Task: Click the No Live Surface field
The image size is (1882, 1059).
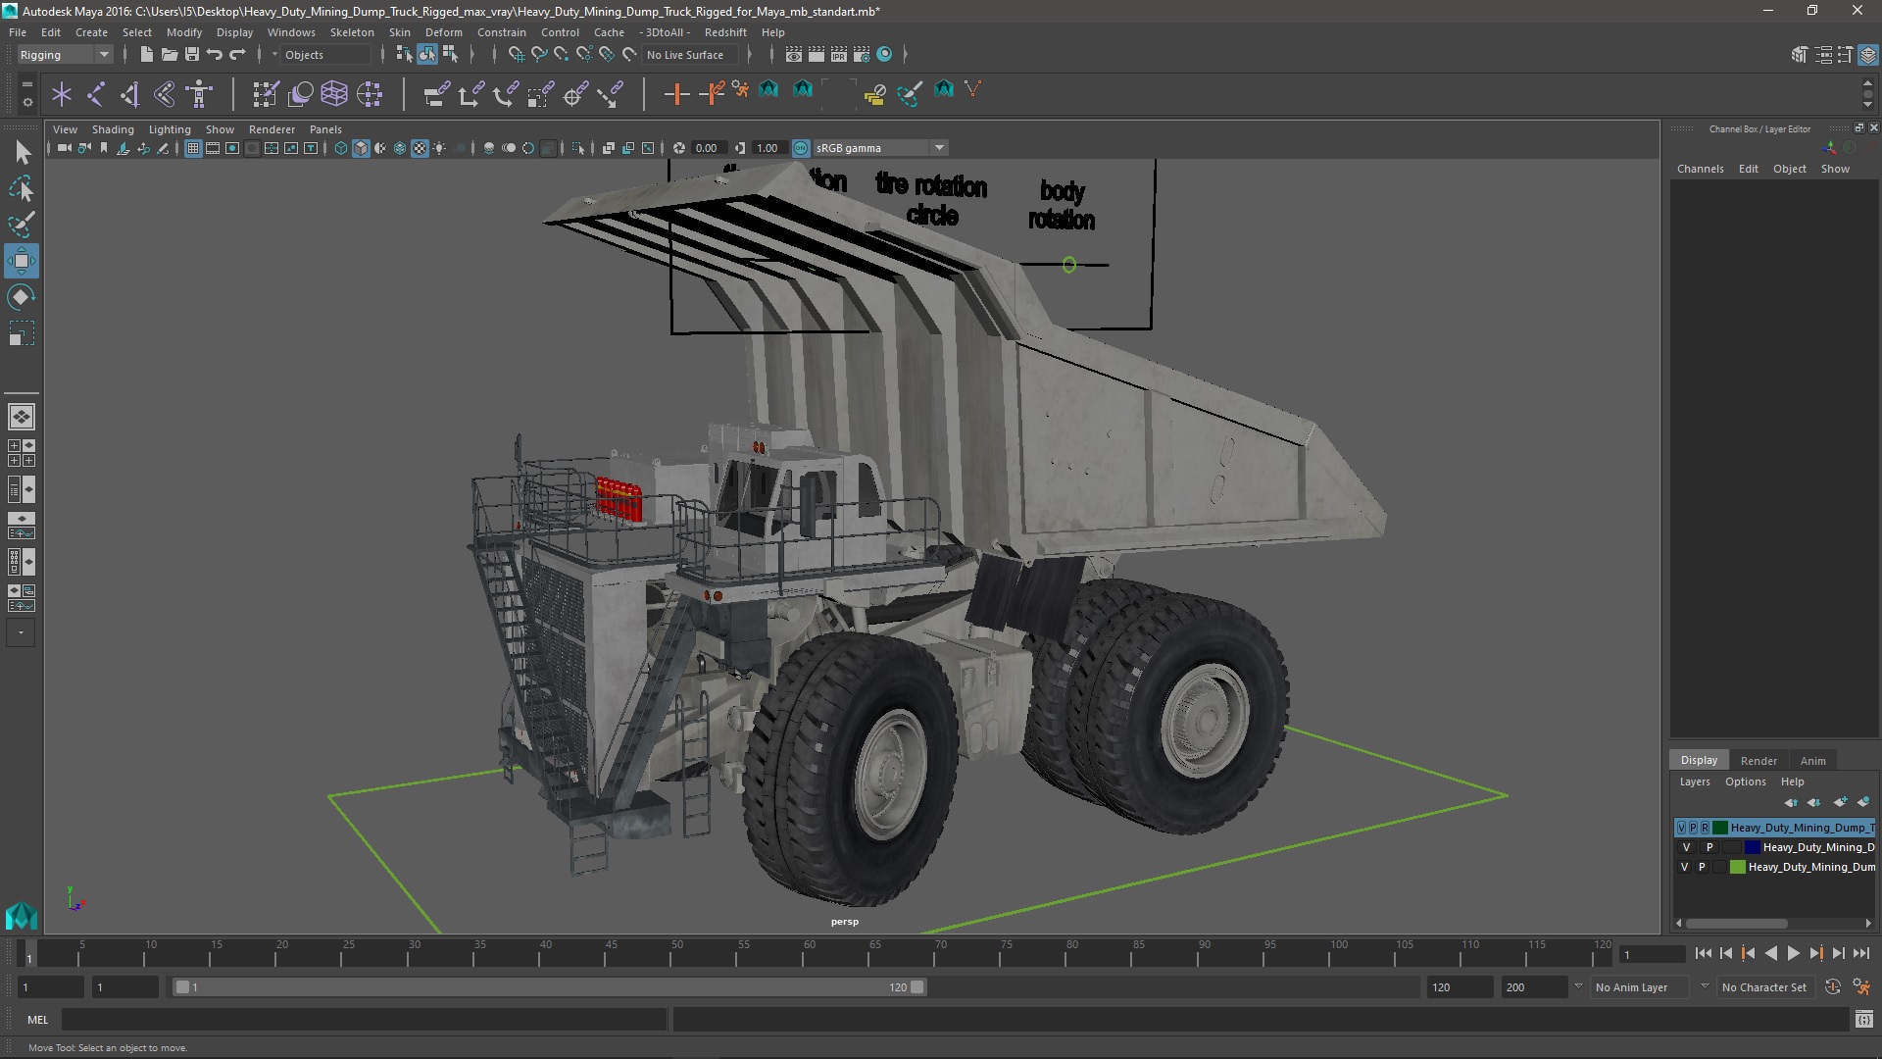Action: (x=691, y=55)
